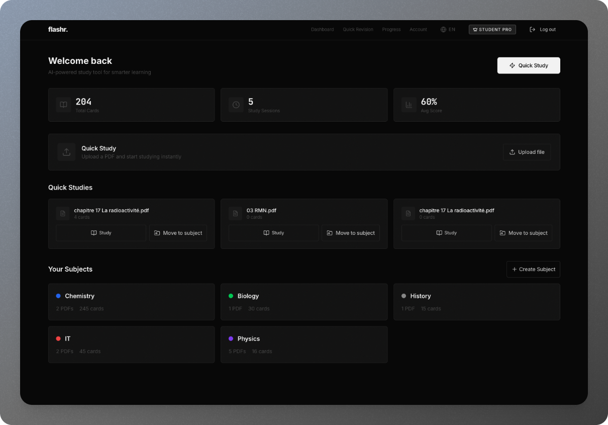
Task: Click the upload arrow icon in Upload file button
Action: (512, 152)
